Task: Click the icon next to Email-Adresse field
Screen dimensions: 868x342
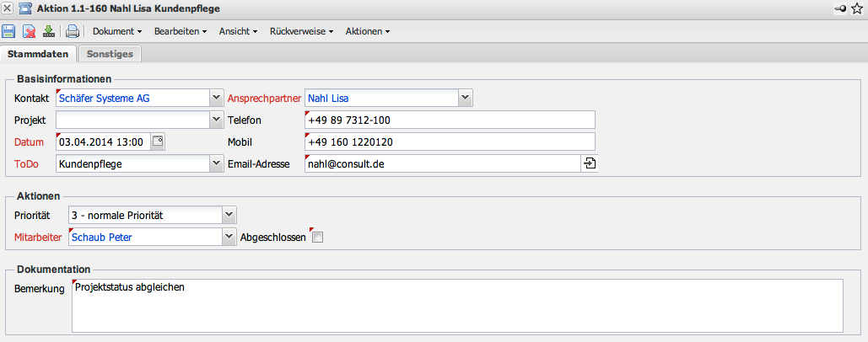Action: point(589,163)
